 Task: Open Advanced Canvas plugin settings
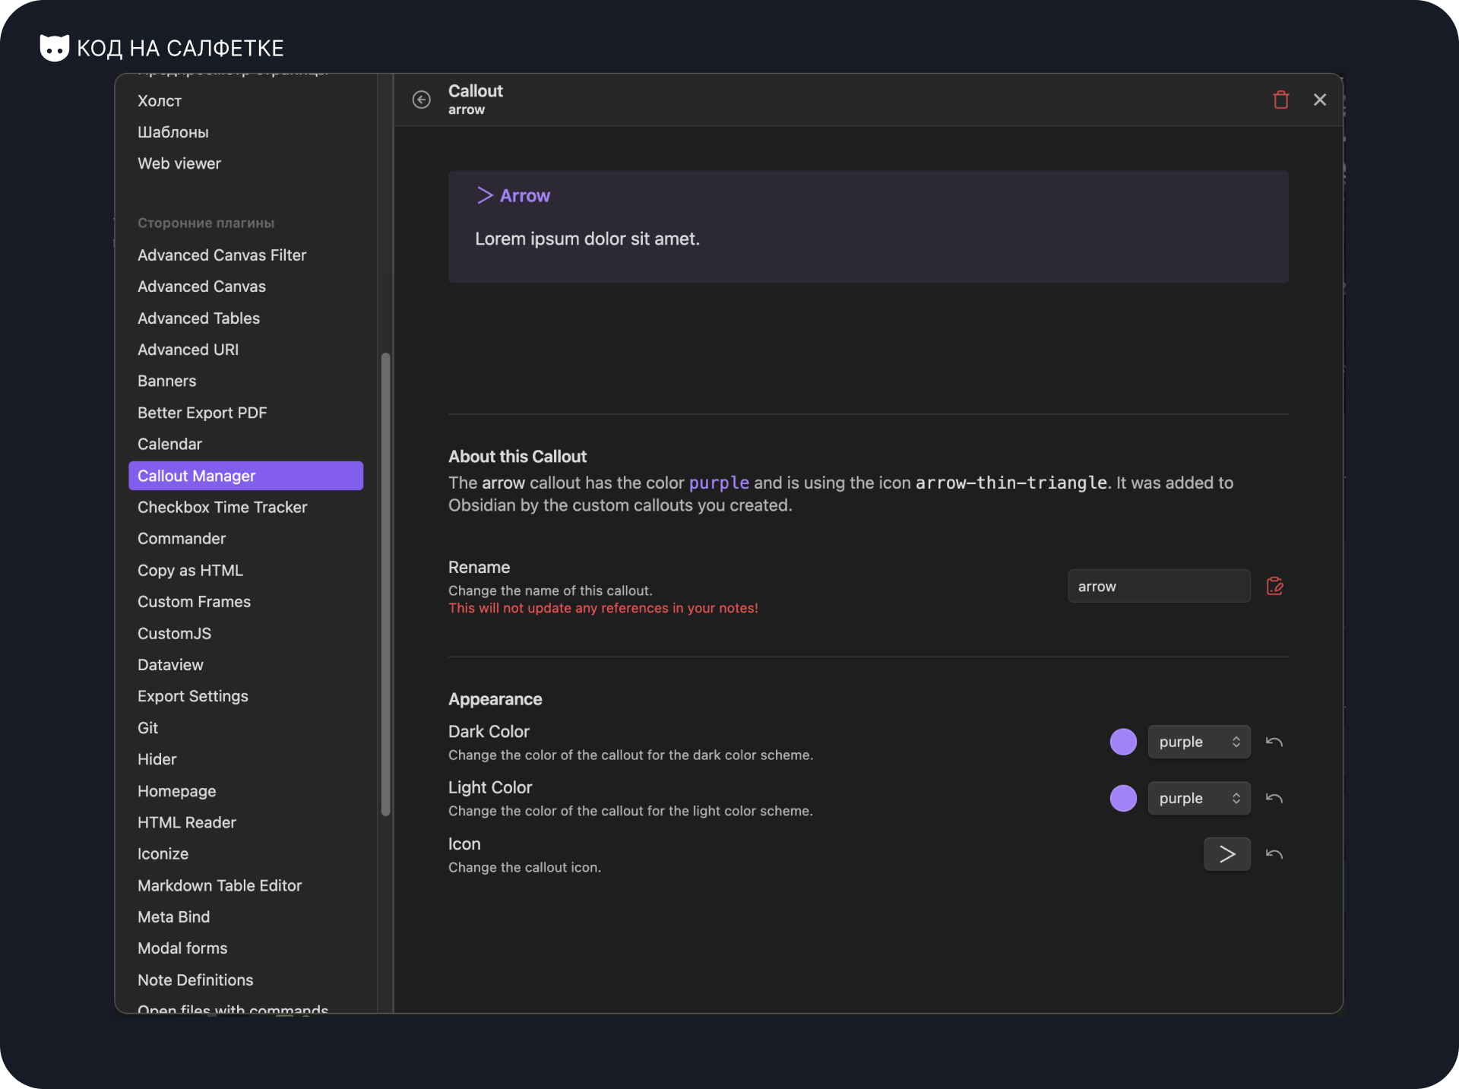[201, 286]
